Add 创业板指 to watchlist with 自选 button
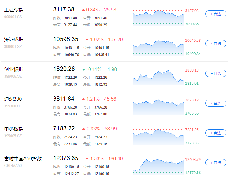Image resolution: width=230 pixels, height=178 pixels. point(216,73)
